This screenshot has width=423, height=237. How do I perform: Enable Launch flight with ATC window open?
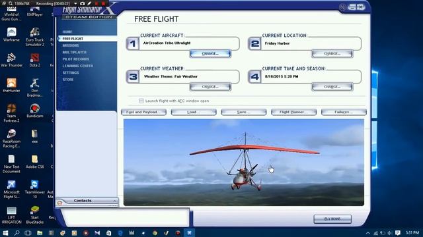141,101
